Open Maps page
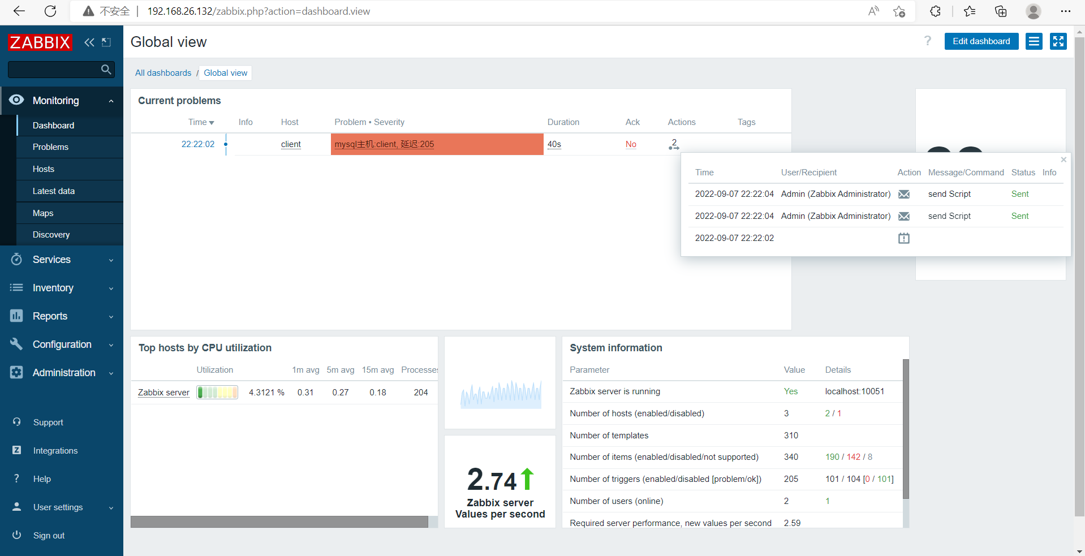The height and width of the screenshot is (556, 1085). click(70, 213)
